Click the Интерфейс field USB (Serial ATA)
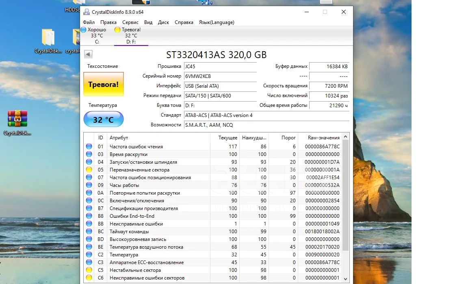The width and height of the screenshot is (468, 284). tap(220, 86)
